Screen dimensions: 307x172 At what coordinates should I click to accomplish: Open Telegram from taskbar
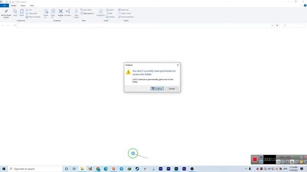tap(121, 169)
